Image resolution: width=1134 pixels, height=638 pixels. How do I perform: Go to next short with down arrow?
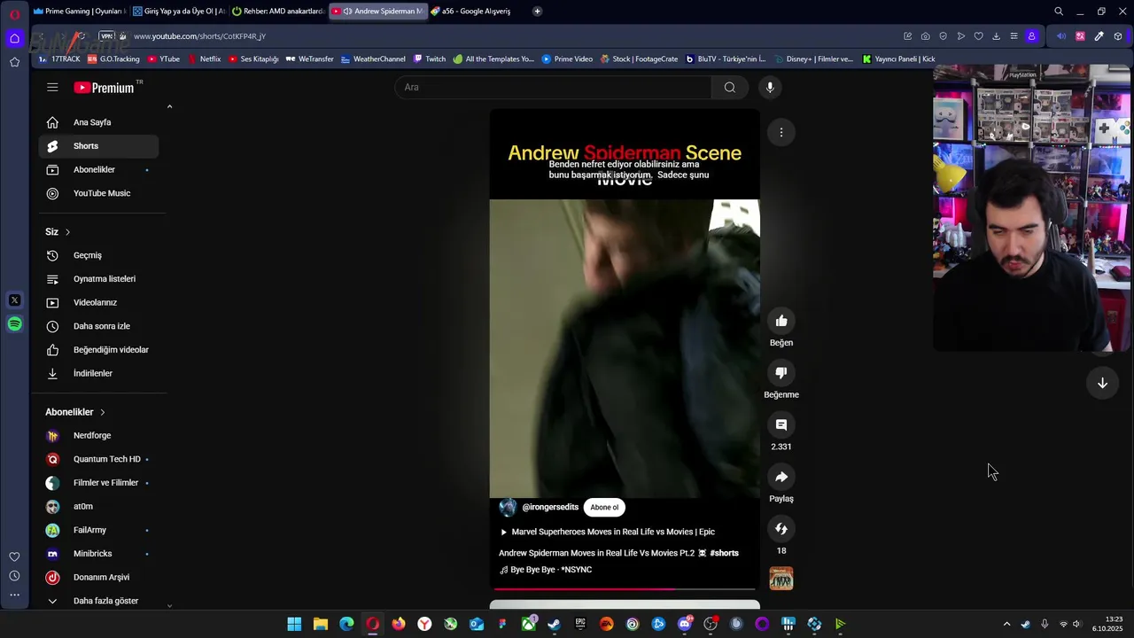pyautogui.click(x=1102, y=383)
